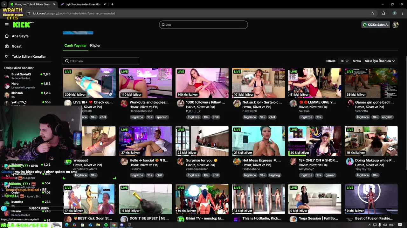
Task: Open the hamburger menu next to Kick logo
Action: [x=7, y=25]
